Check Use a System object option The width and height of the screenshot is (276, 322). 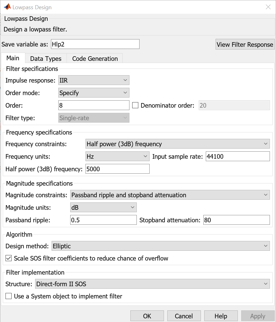[x=9, y=296]
